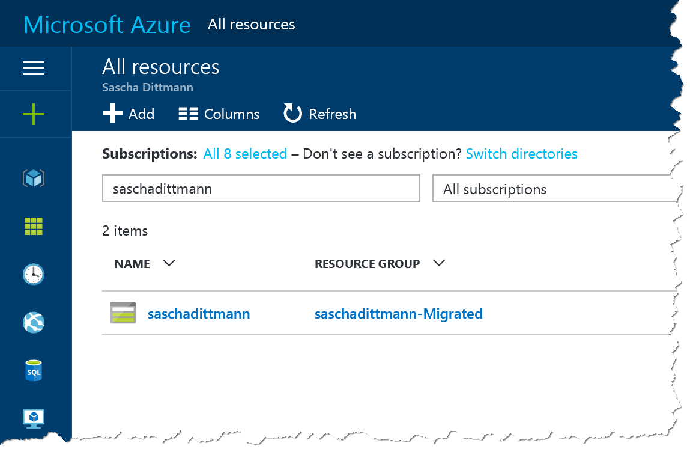This screenshot has height=452, width=690.
Task: Open the saschadittmann resource link
Action: pyautogui.click(x=199, y=314)
